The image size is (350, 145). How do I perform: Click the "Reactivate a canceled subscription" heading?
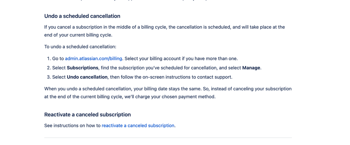88,114
